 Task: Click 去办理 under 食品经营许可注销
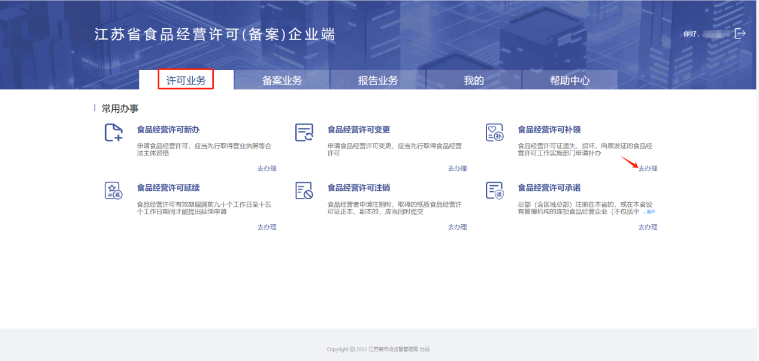pyautogui.click(x=457, y=227)
